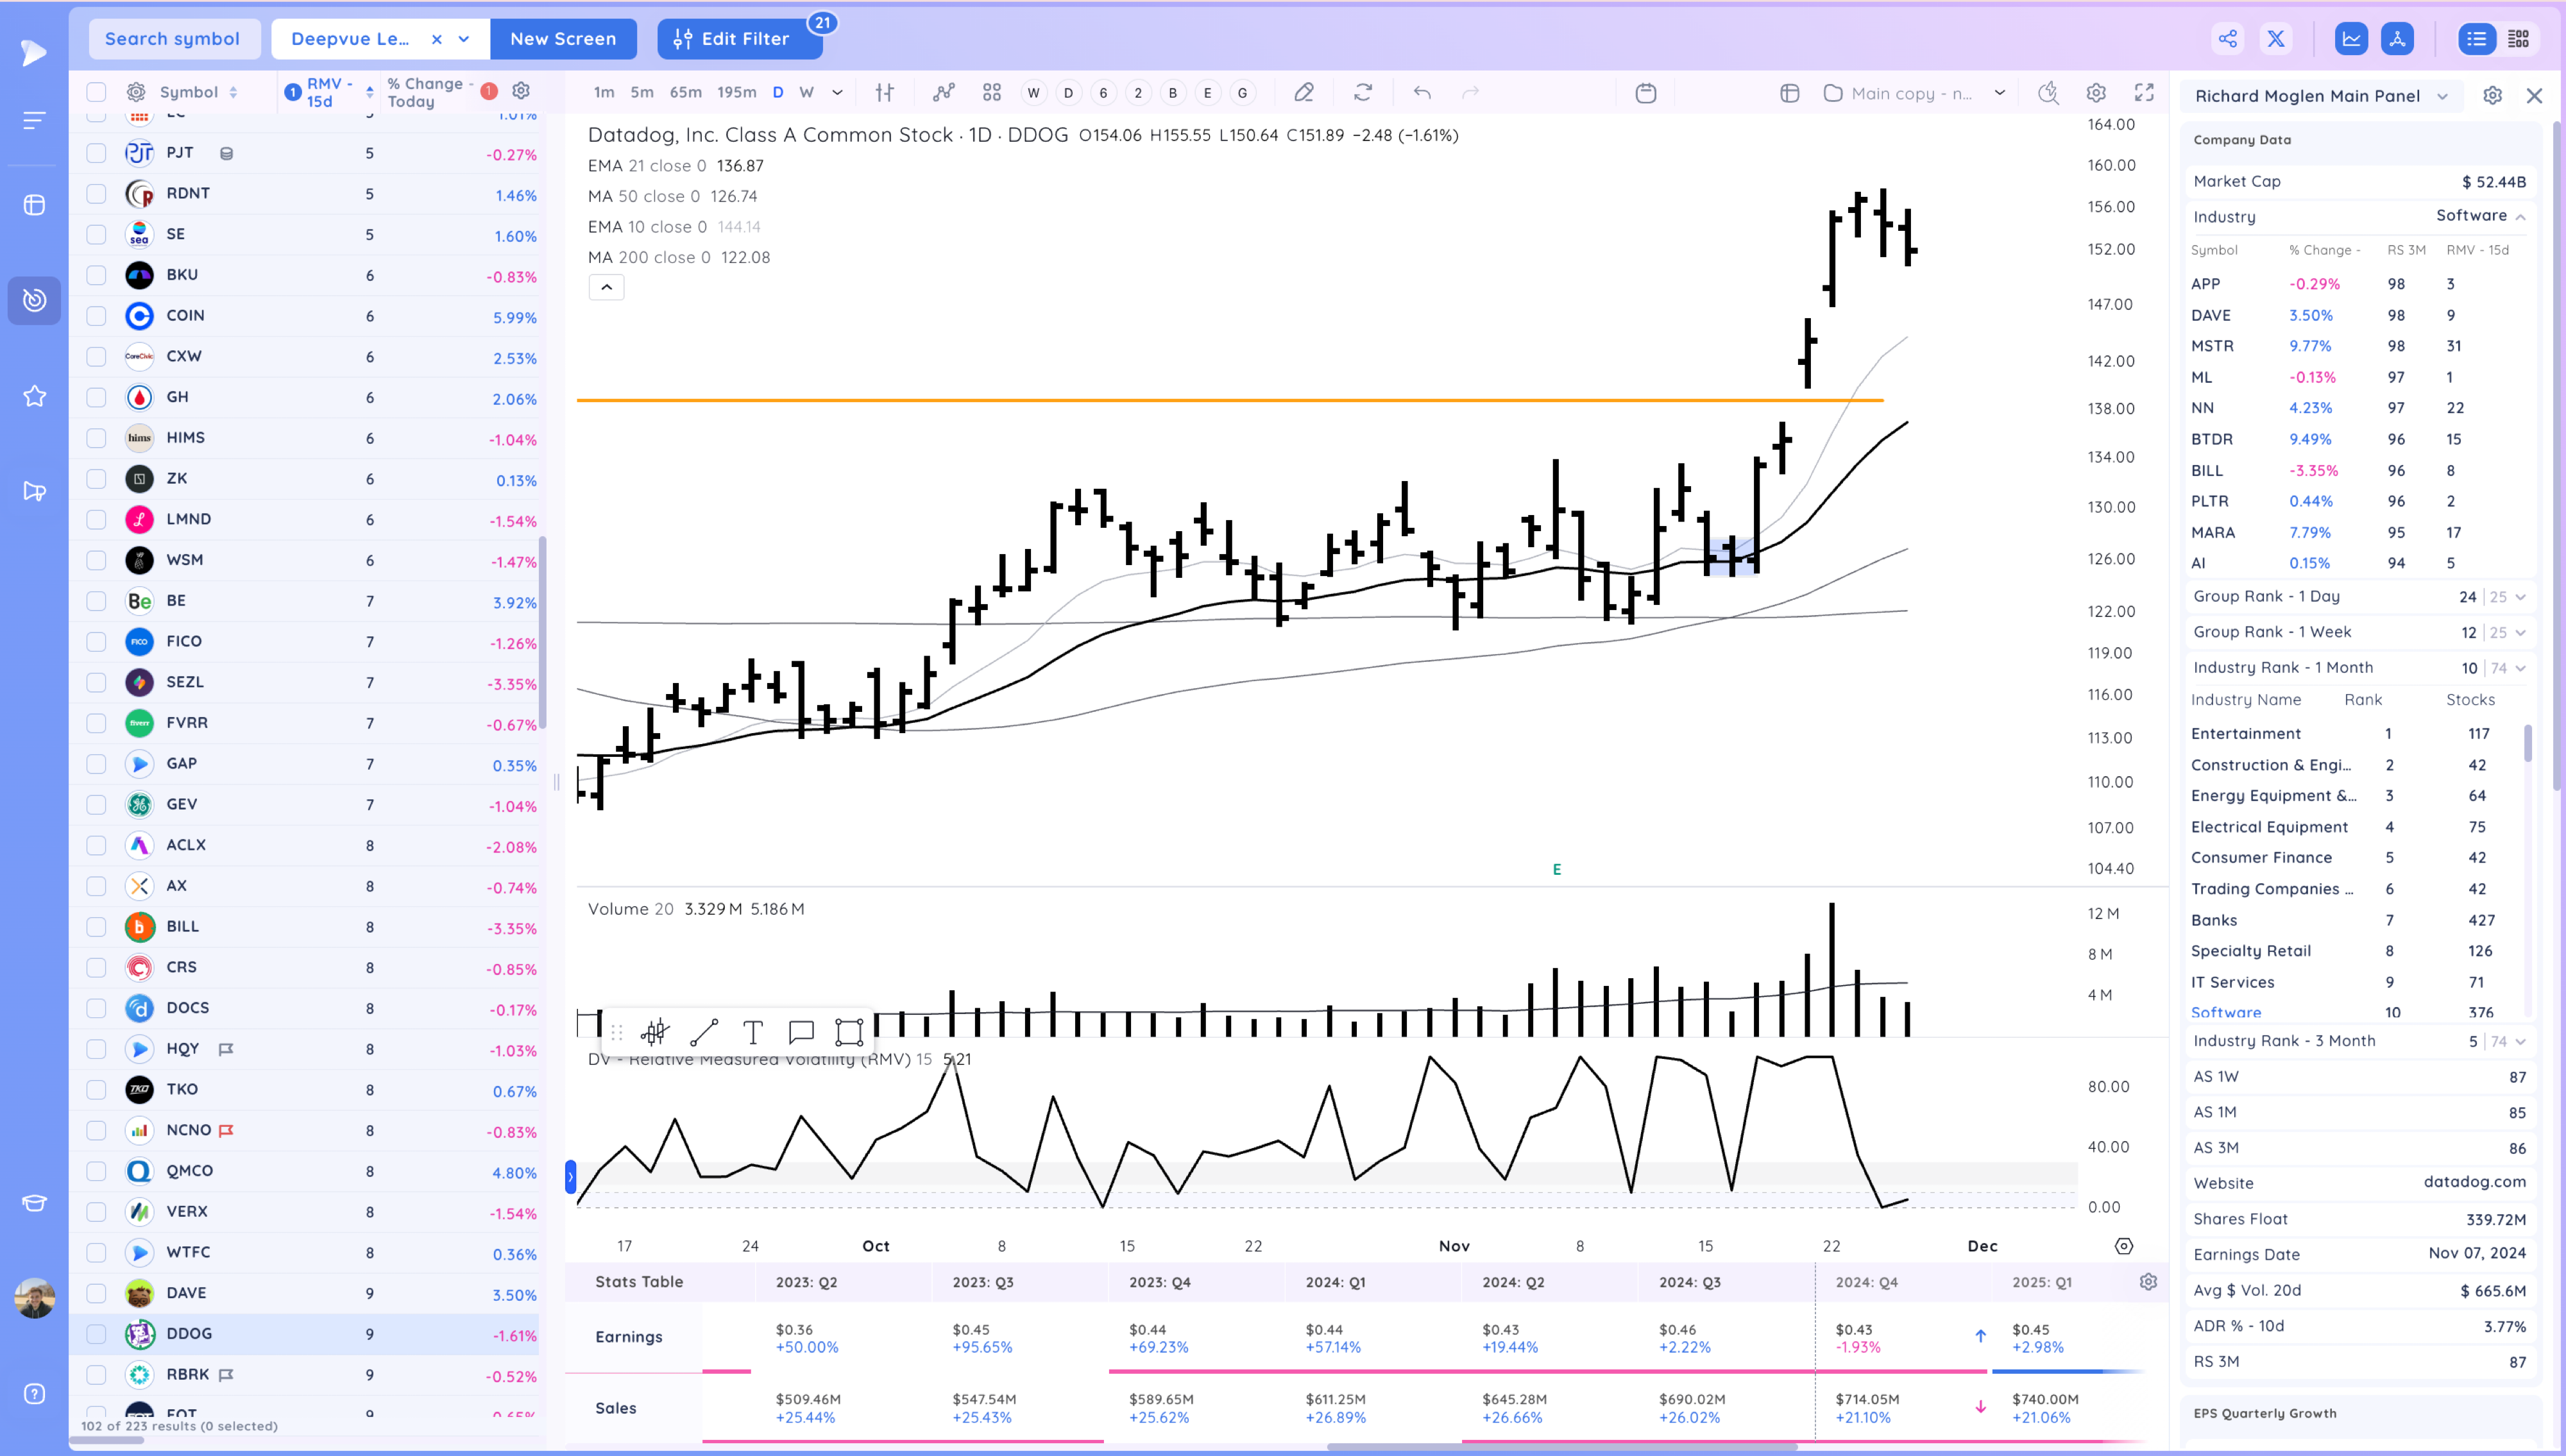
Task: Open the watchlist star sidebar icon
Action: click(34, 396)
